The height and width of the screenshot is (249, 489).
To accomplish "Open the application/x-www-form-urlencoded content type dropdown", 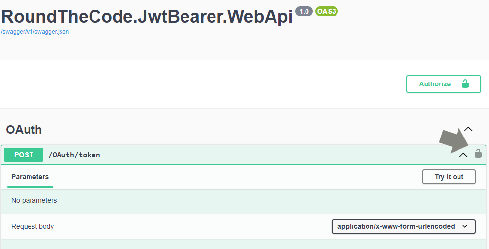I will click(x=403, y=226).
